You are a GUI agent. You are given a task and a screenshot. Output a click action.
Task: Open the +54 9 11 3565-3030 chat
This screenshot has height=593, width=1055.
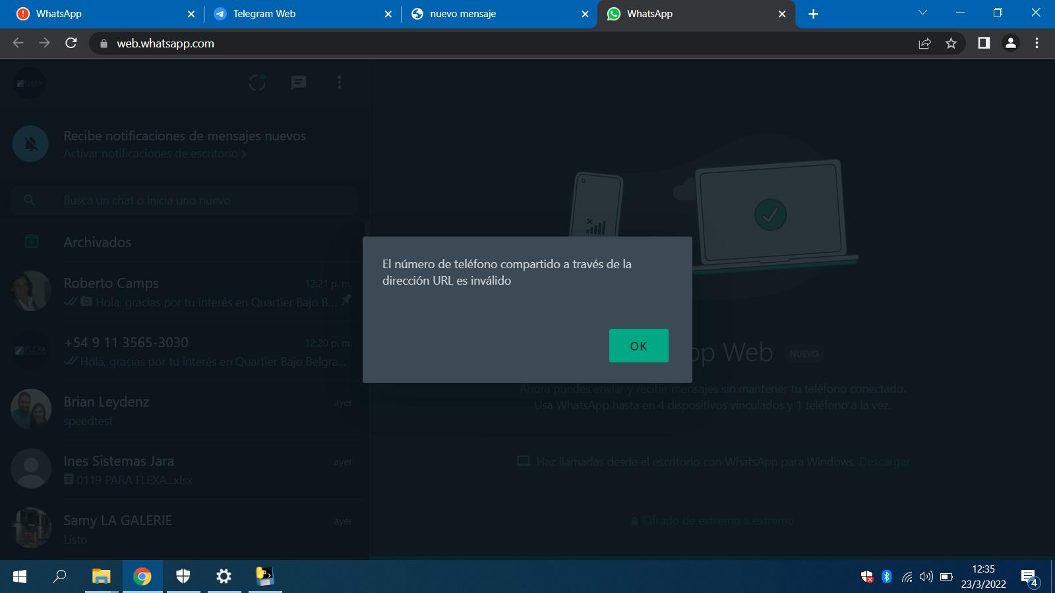pyautogui.click(x=183, y=351)
